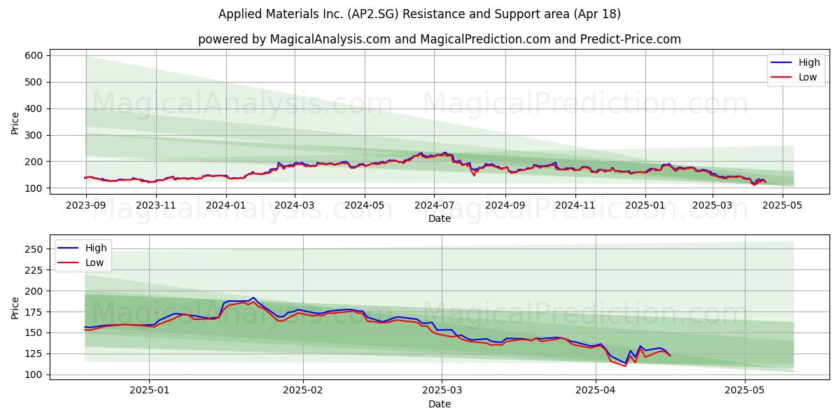Click the '2025-03' tick label of upper chart
This screenshot has height=420, width=840.
pyautogui.click(x=713, y=206)
